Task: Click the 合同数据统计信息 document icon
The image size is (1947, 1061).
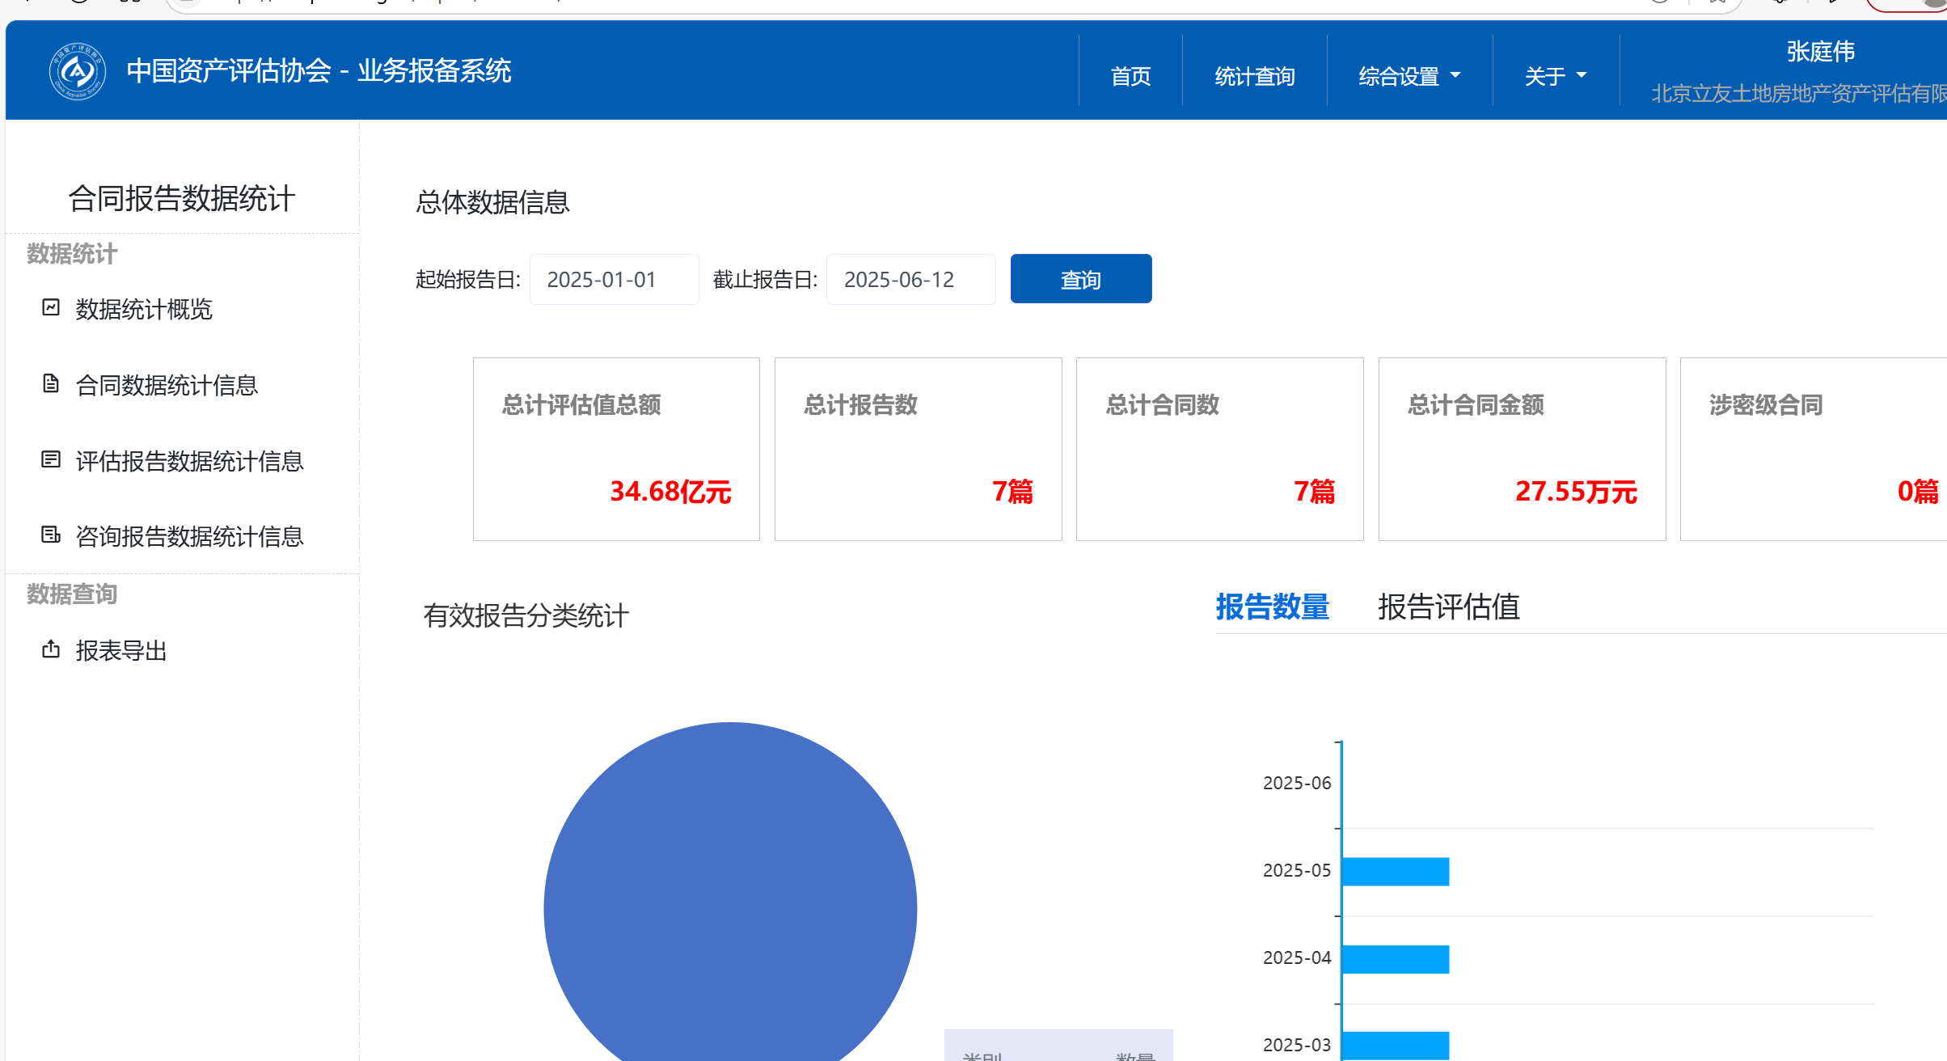Action: click(x=51, y=384)
